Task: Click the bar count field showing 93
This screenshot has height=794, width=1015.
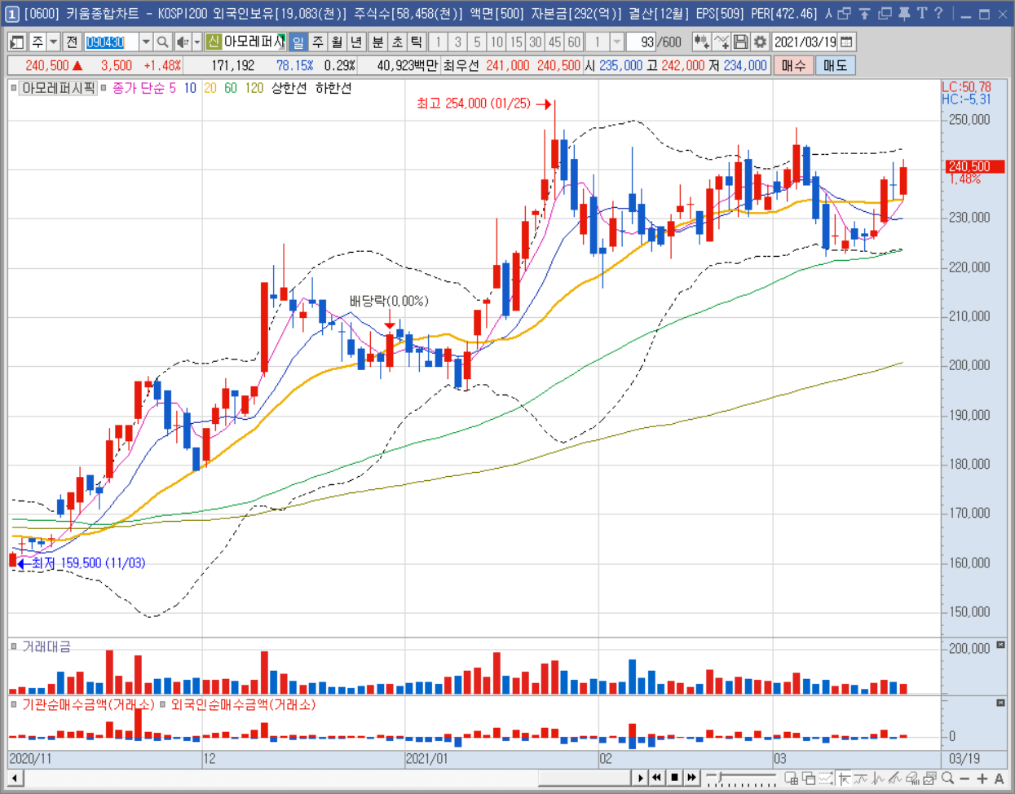Action: point(642,42)
